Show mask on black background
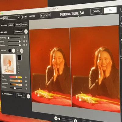Screen dimensions: 122x122 pyautogui.click(x=10, y=51)
